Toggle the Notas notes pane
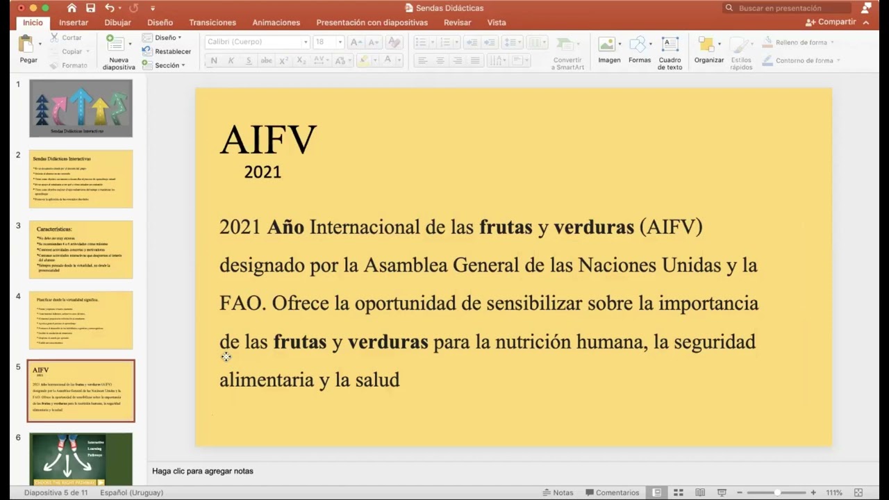889x500 pixels. point(558,492)
